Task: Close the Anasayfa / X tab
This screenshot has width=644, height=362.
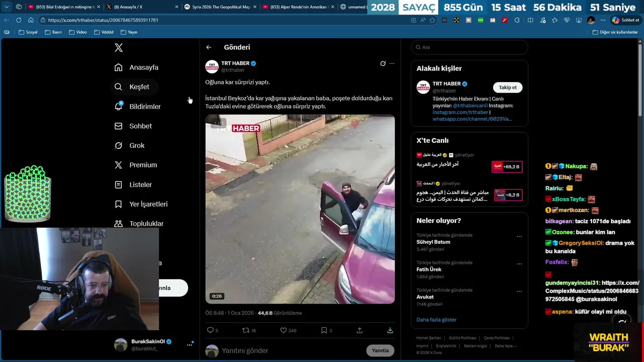Action: [177, 7]
